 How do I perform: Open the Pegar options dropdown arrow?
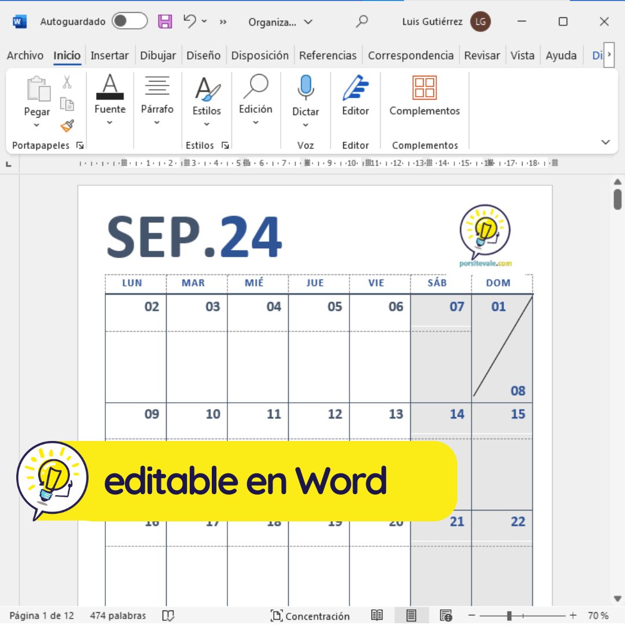coord(36,125)
